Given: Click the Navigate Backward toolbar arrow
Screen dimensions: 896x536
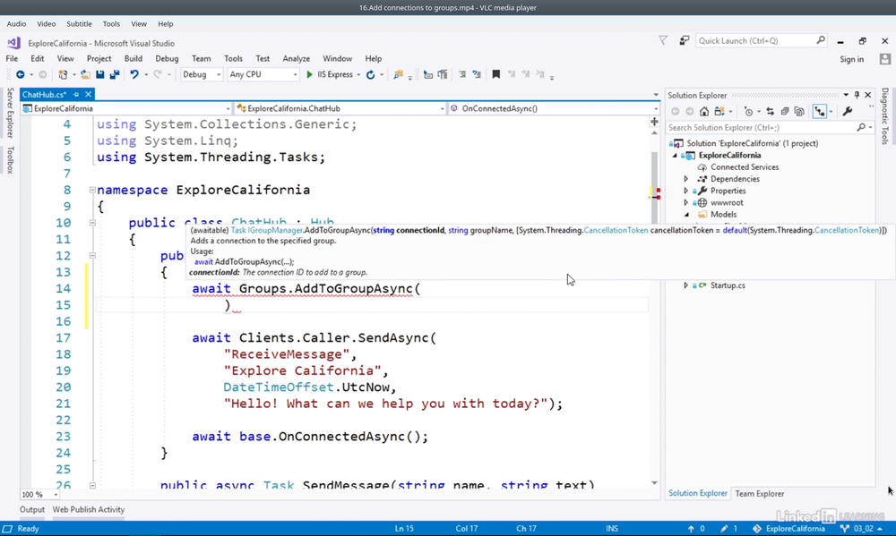Looking at the screenshot, I should tap(21, 75).
